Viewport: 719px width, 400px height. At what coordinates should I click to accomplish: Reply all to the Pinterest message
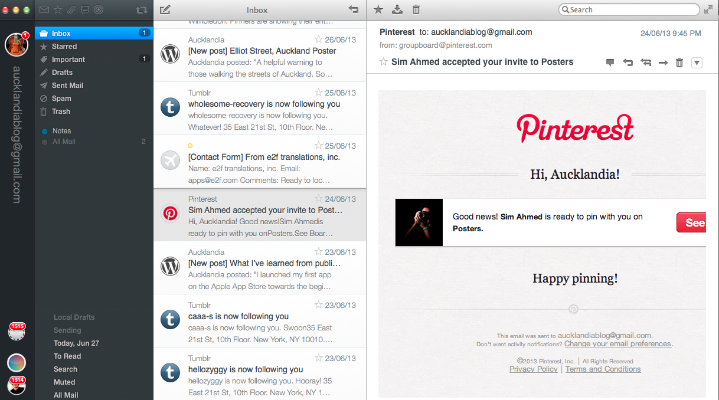pos(646,63)
